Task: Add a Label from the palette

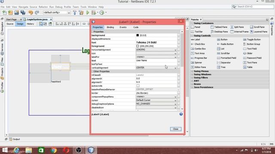Action: pos(196,40)
